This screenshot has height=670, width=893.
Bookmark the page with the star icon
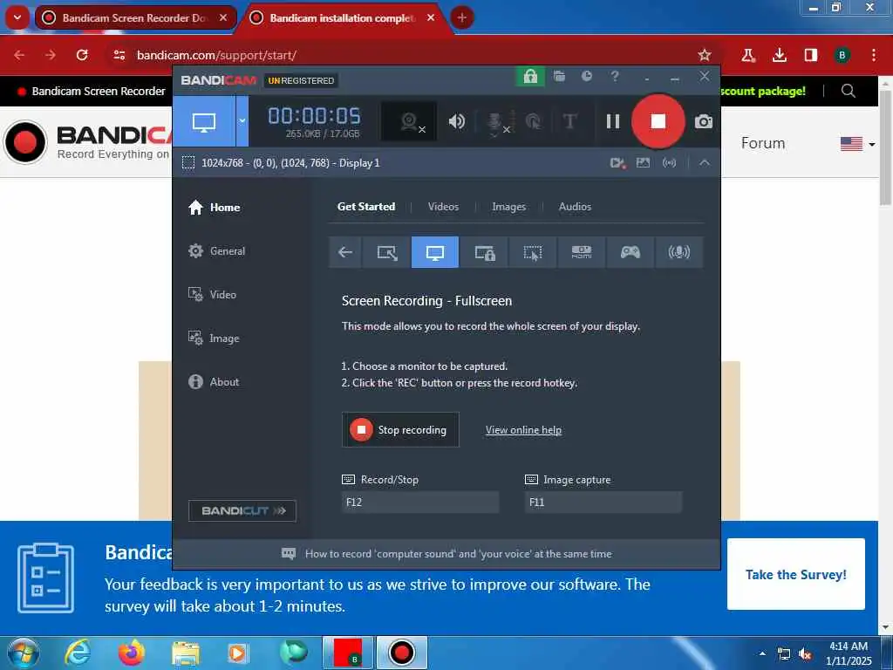point(705,55)
